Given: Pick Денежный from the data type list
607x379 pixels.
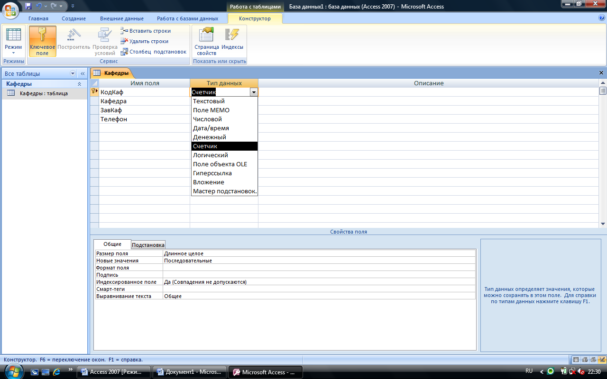Looking at the screenshot, I should [x=224, y=137].
